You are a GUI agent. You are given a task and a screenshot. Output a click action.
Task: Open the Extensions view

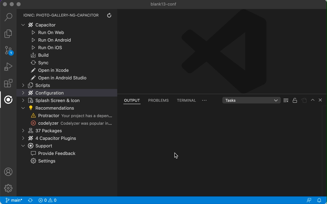pyautogui.click(x=8, y=83)
